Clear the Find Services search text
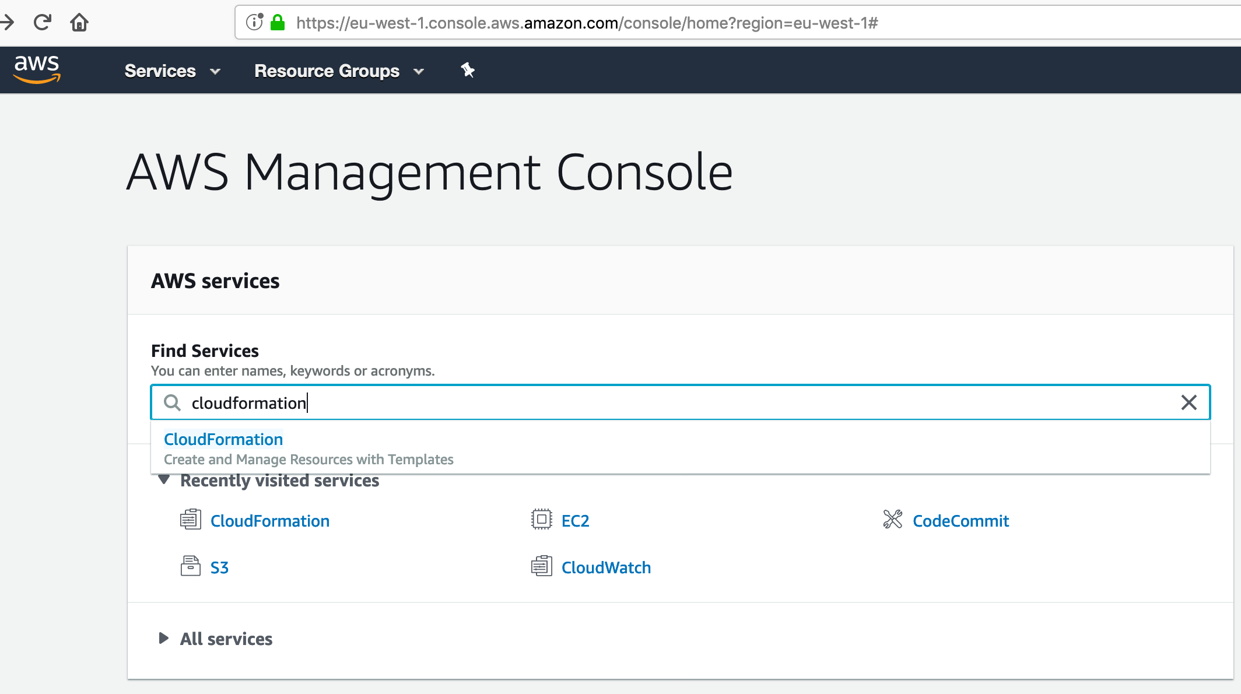 click(1189, 402)
